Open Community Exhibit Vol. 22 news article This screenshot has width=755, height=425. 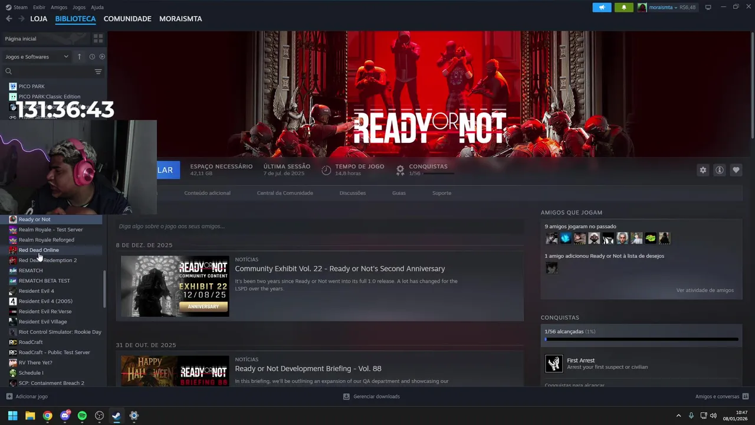(340, 269)
